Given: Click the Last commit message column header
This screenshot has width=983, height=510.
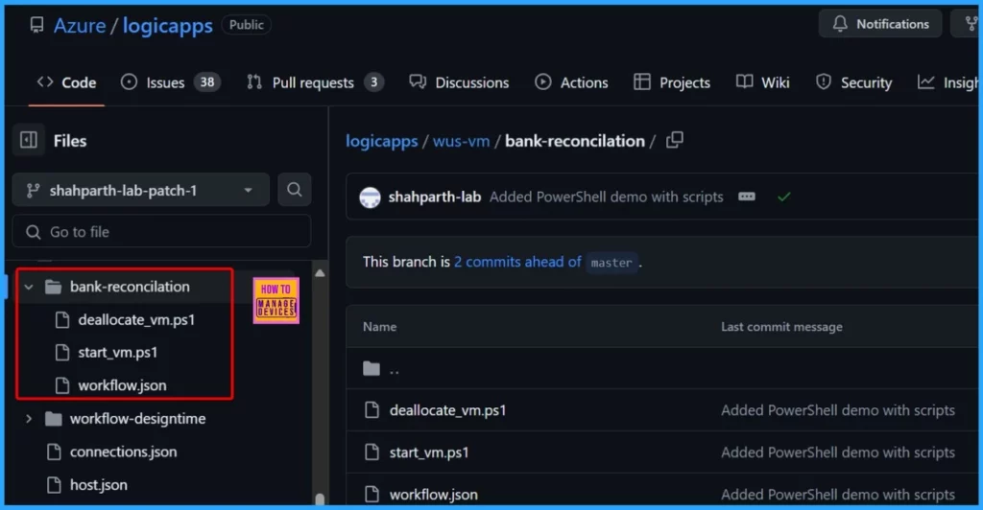Looking at the screenshot, I should 781,327.
